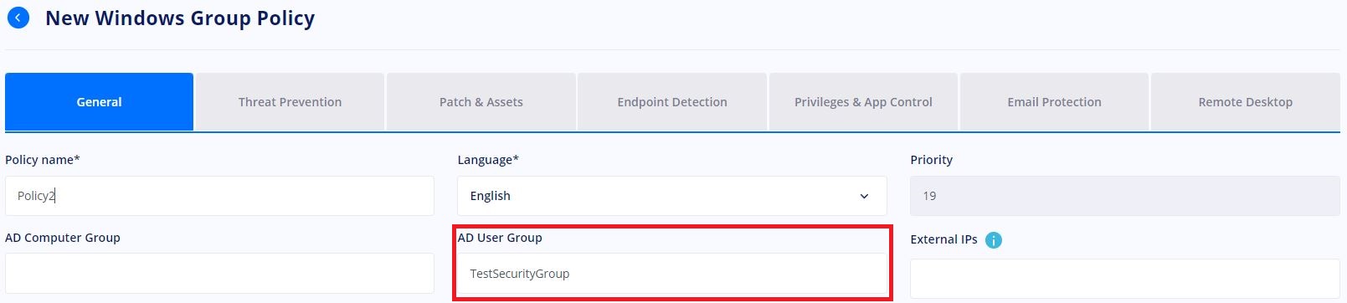Switch to the Threat Prevention tab
This screenshot has height=303, width=1347.
point(290,102)
